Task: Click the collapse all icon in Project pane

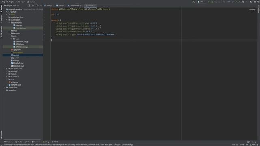Action: [x=33, y=6]
